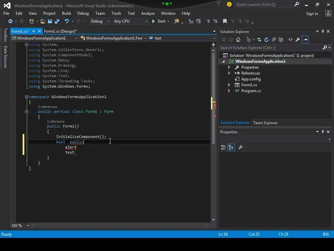The width and height of the screenshot is (334, 251).
Task: Close the Form1.cs editor tab
Action: pyautogui.click(x=39, y=31)
